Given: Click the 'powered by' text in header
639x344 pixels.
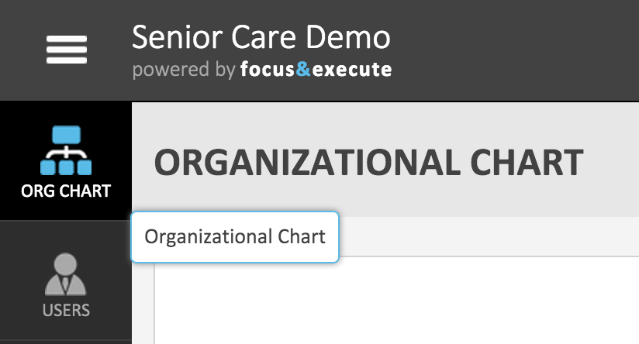Looking at the screenshot, I should [x=184, y=71].
